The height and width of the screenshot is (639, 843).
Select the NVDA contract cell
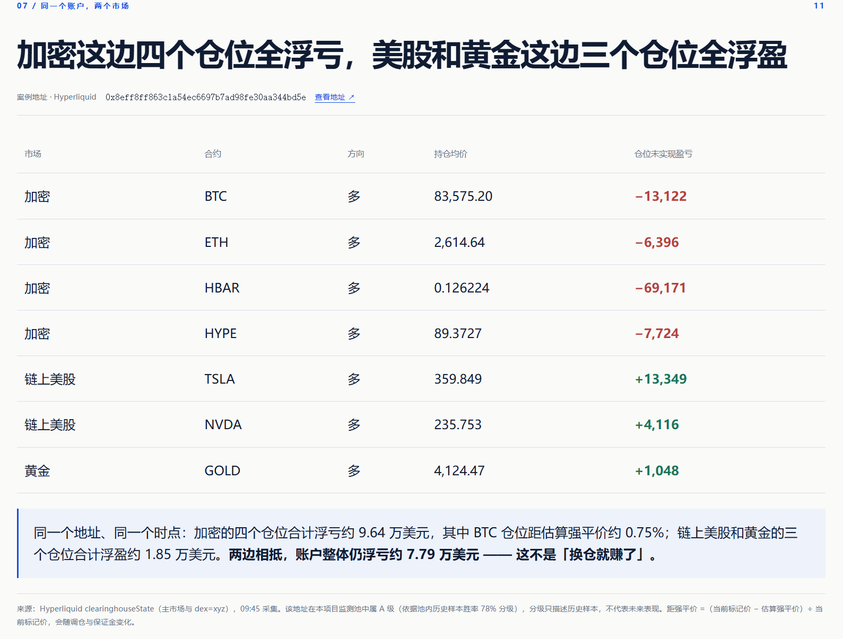(223, 424)
